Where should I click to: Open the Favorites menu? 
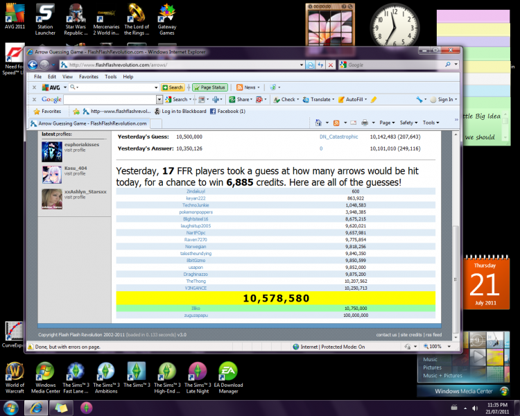click(89, 77)
